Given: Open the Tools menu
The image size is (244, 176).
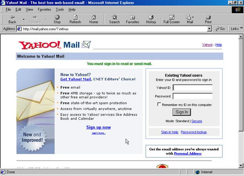Looking at the screenshot, I should pyautogui.click(x=60, y=9).
